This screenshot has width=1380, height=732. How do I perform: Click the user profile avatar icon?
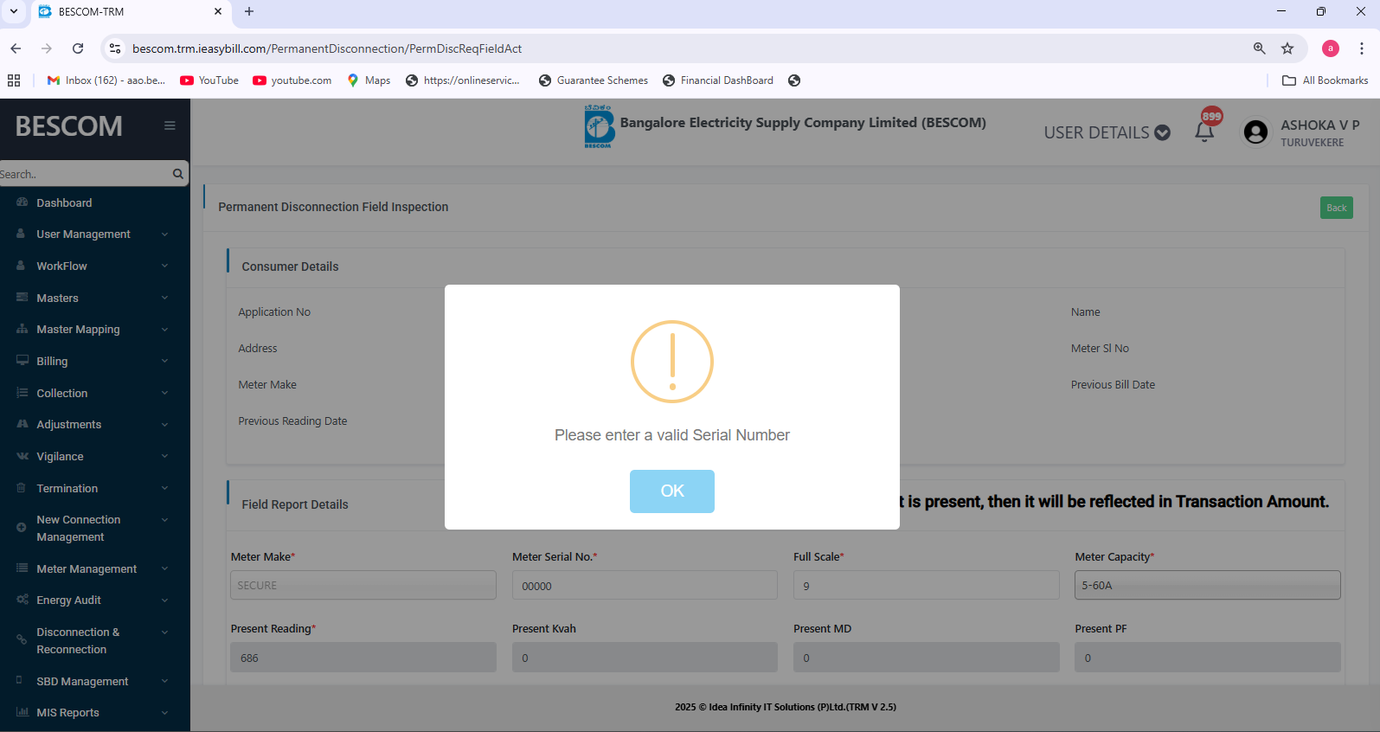1255,132
